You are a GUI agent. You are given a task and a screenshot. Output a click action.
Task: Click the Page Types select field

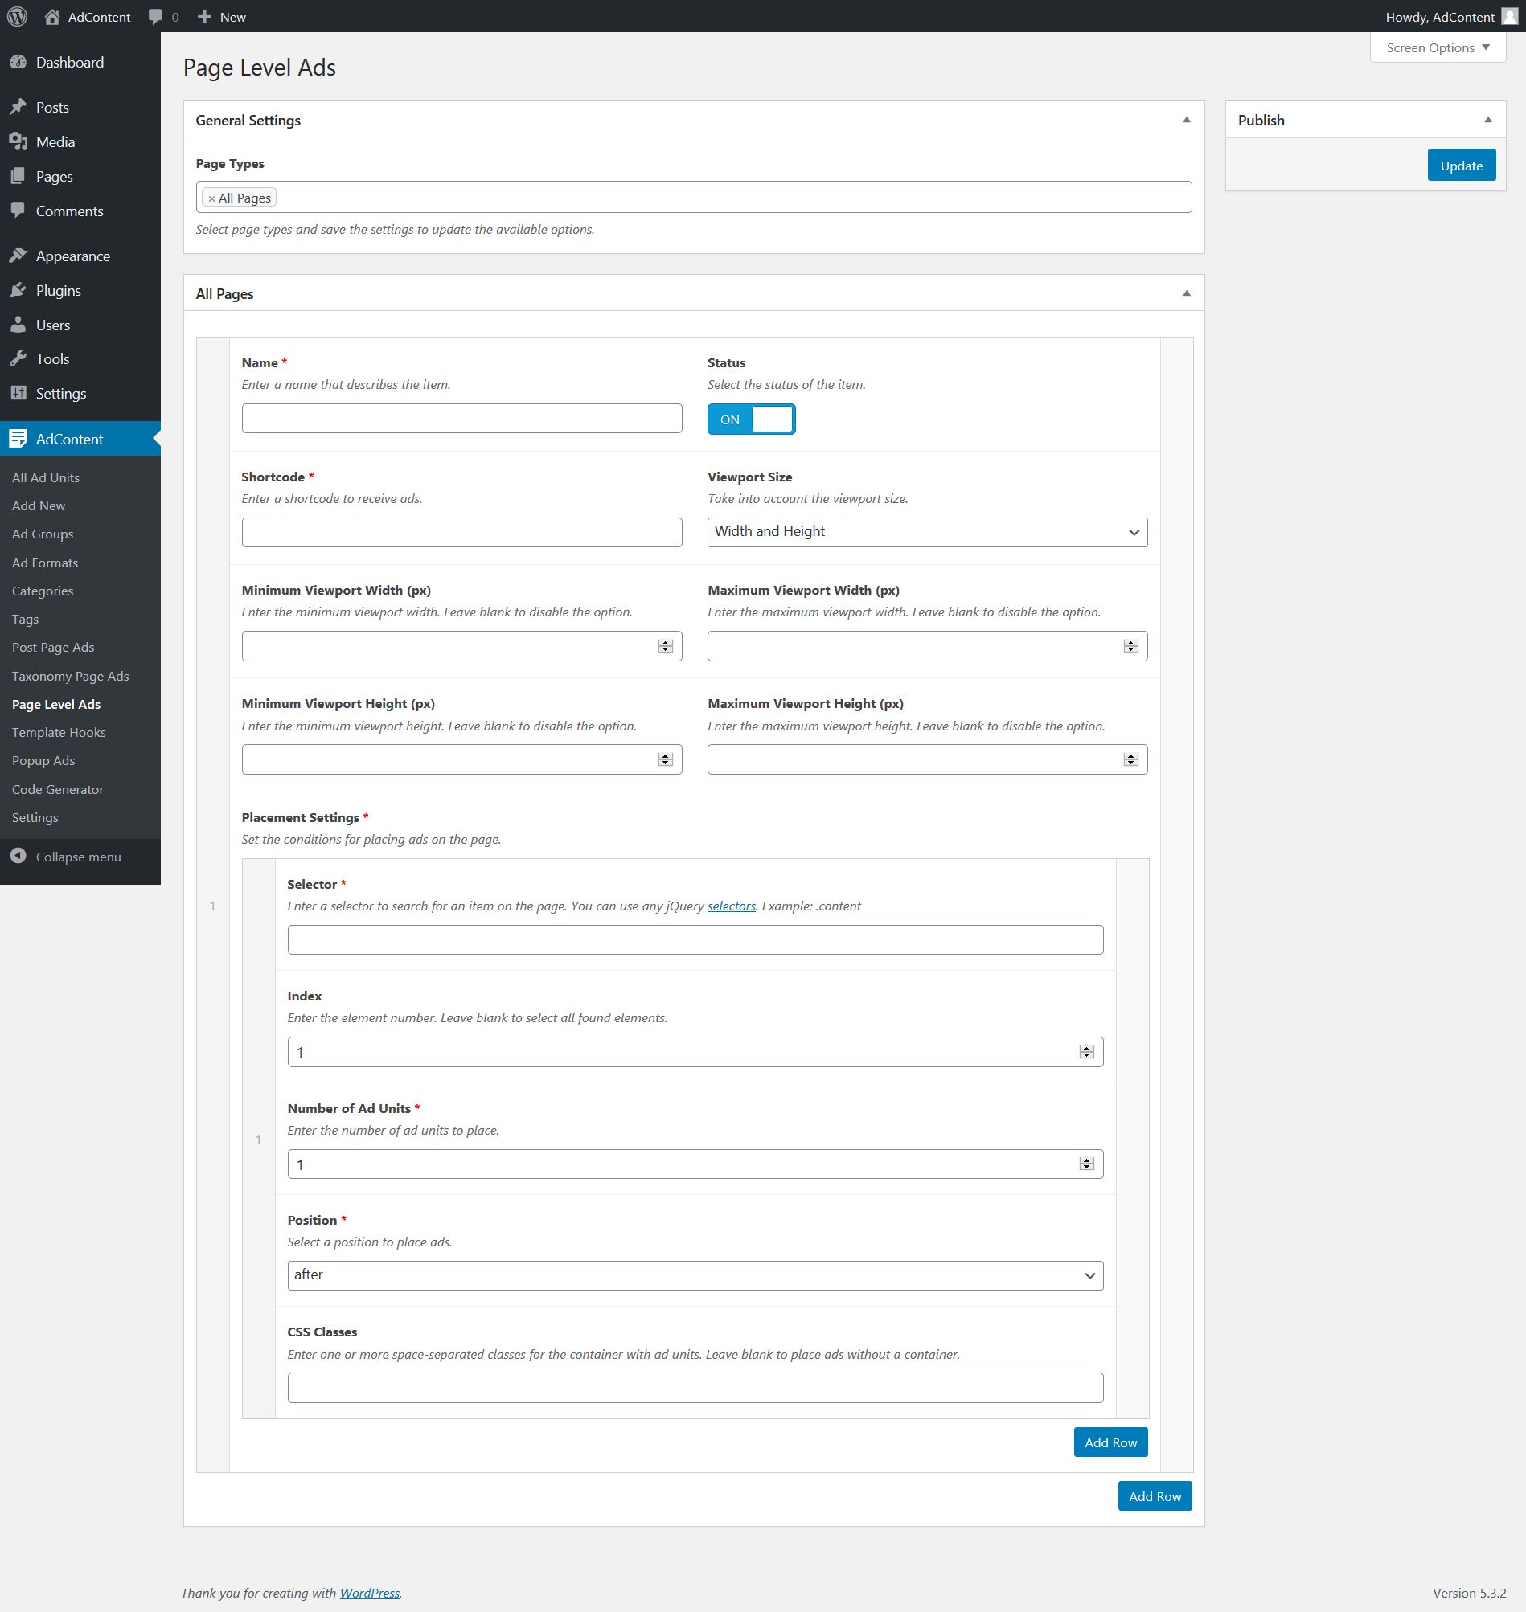point(694,198)
